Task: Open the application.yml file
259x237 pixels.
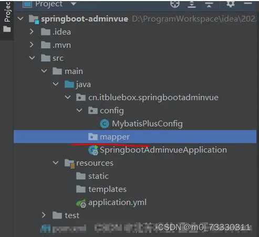Action: [x=117, y=202]
